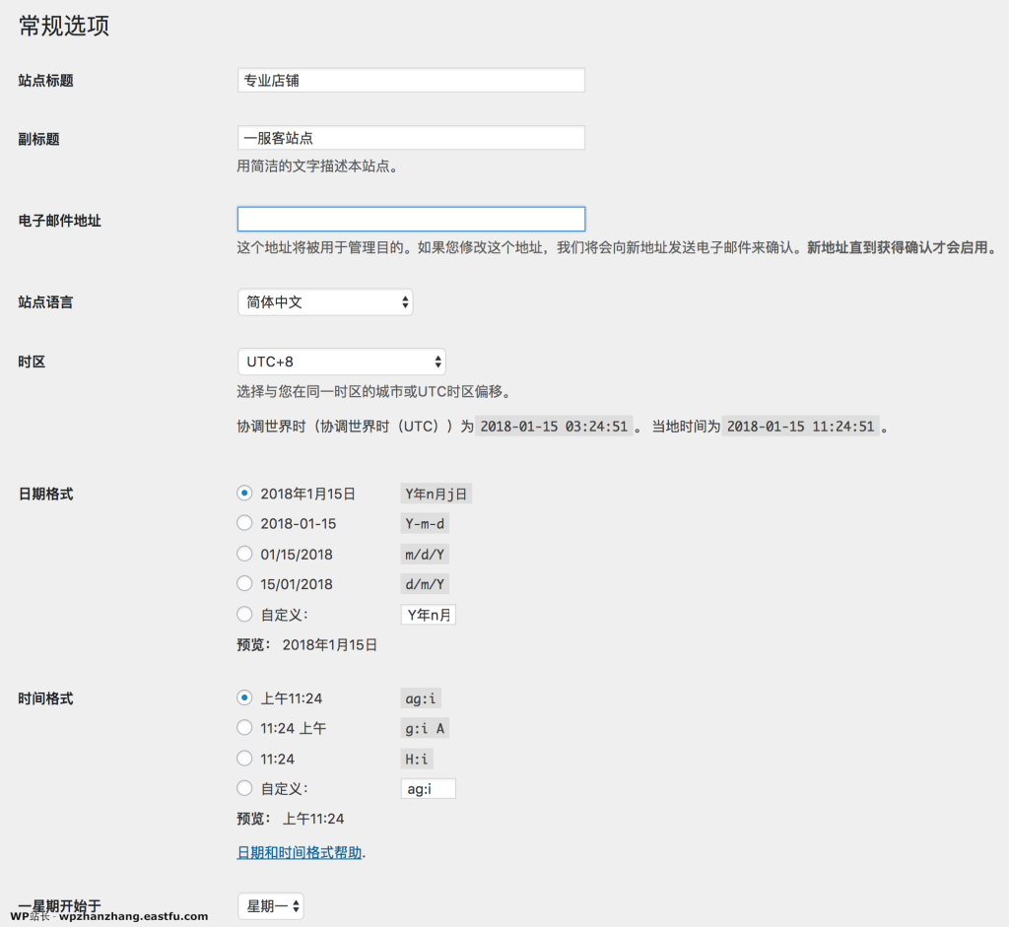Choose the custom date format option

[x=244, y=614]
